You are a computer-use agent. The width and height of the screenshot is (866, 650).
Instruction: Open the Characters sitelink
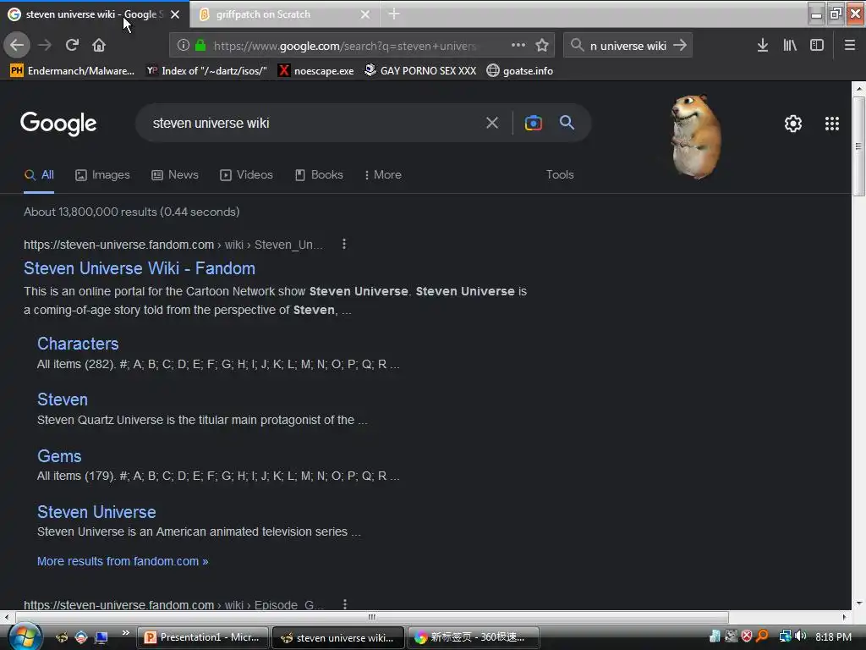tap(78, 344)
